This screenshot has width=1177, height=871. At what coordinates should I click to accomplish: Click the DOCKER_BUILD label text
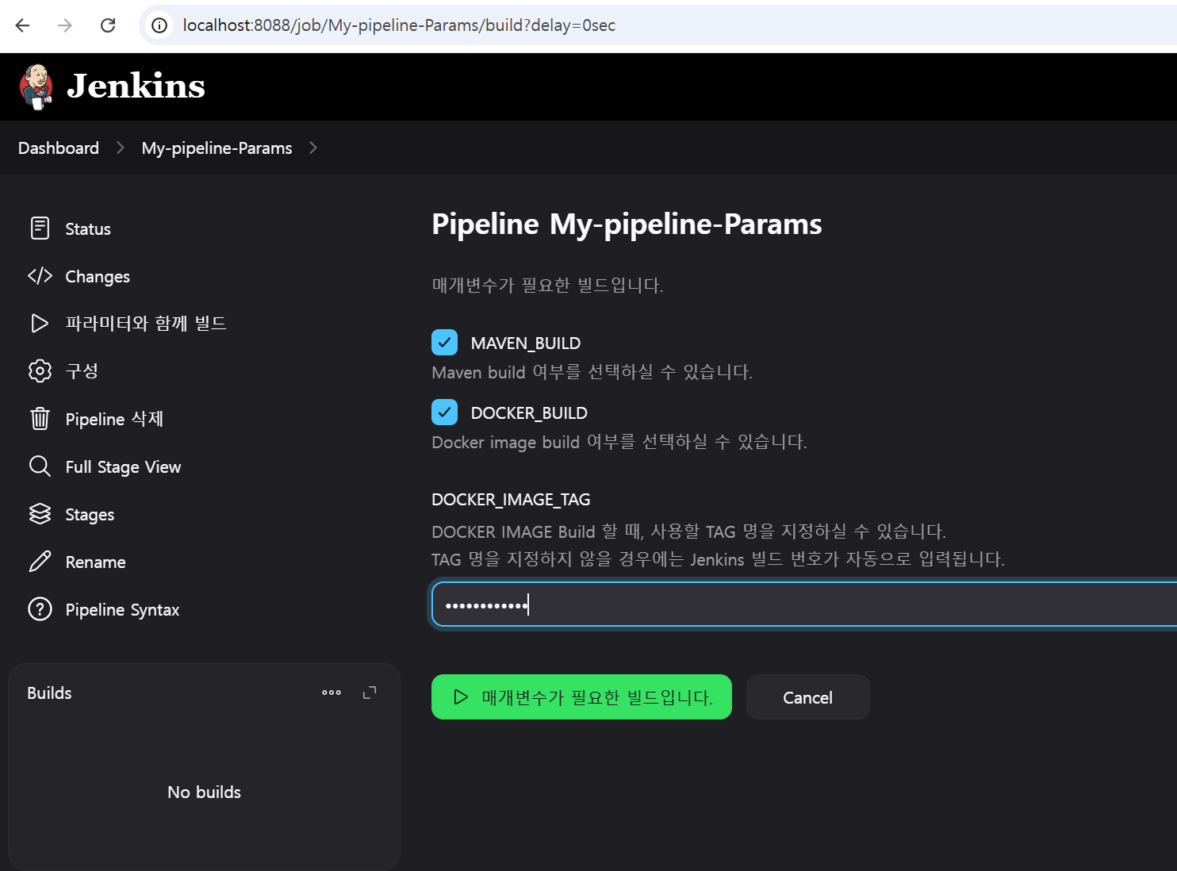click(x=529, y=413)
